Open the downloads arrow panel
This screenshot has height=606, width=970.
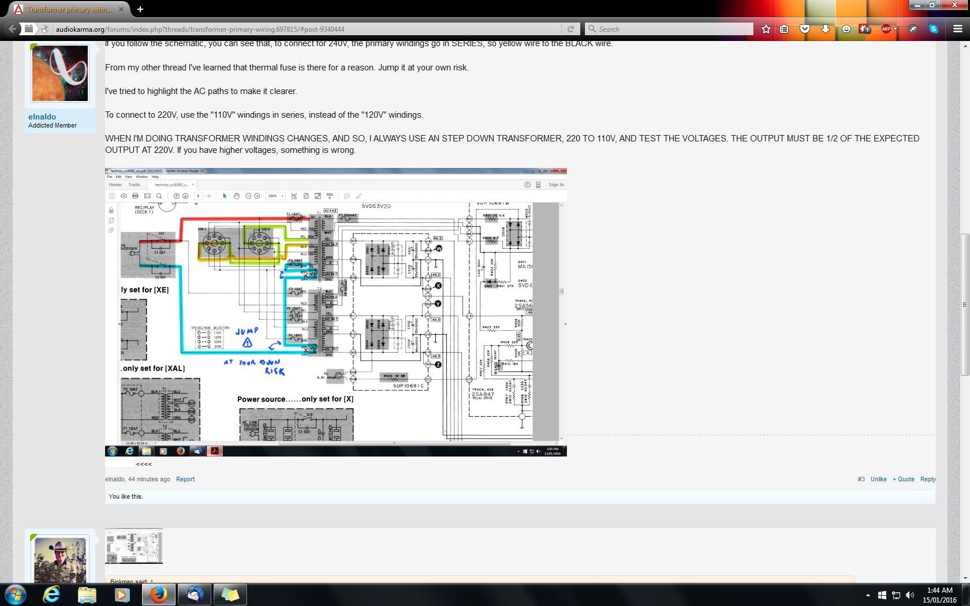coord(826,29)
